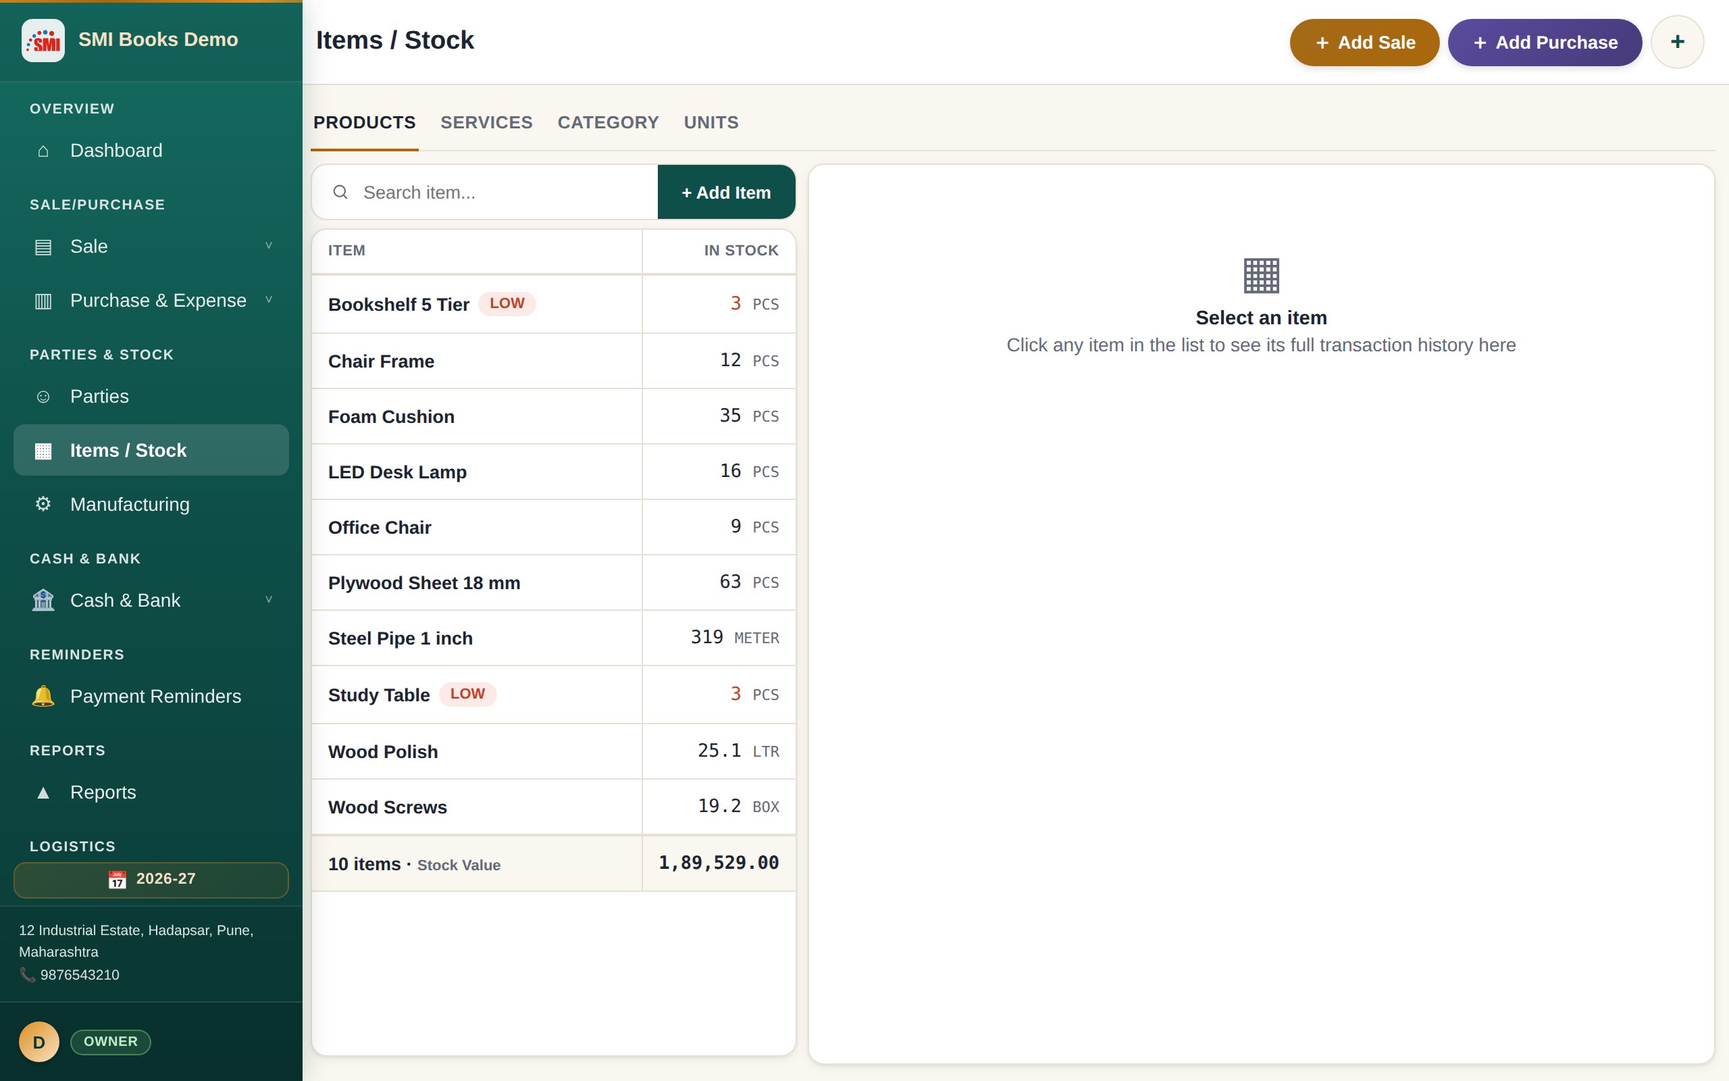1729x1081 pixels.
Task: Click the search magnifier icon
Action: [340, 192]
